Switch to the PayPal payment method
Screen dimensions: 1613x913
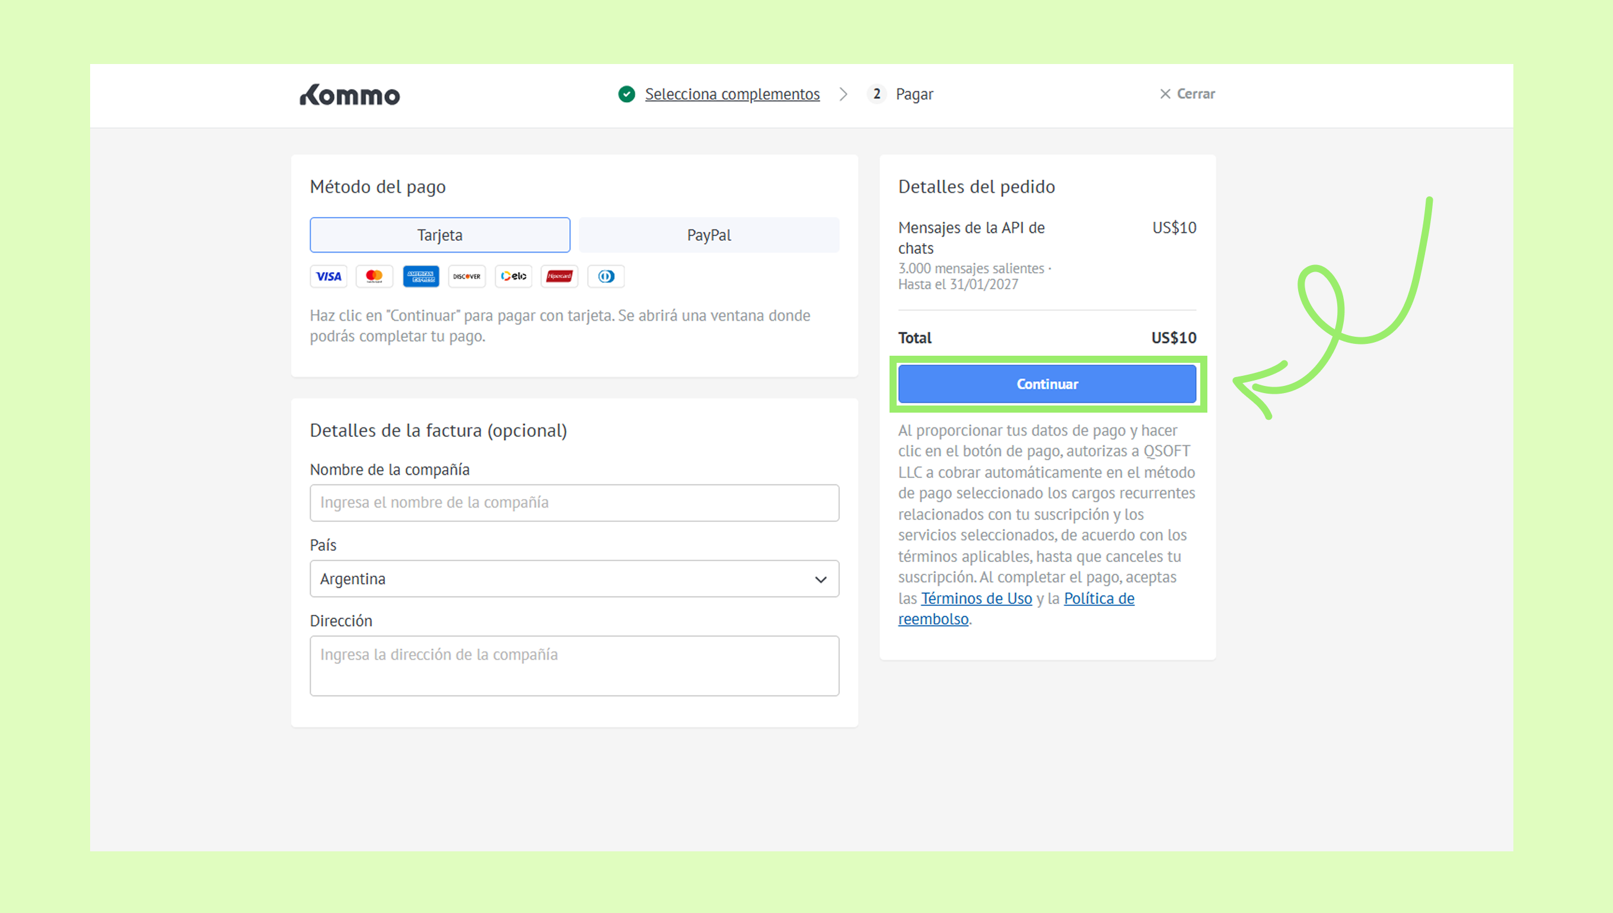(709, 235)
